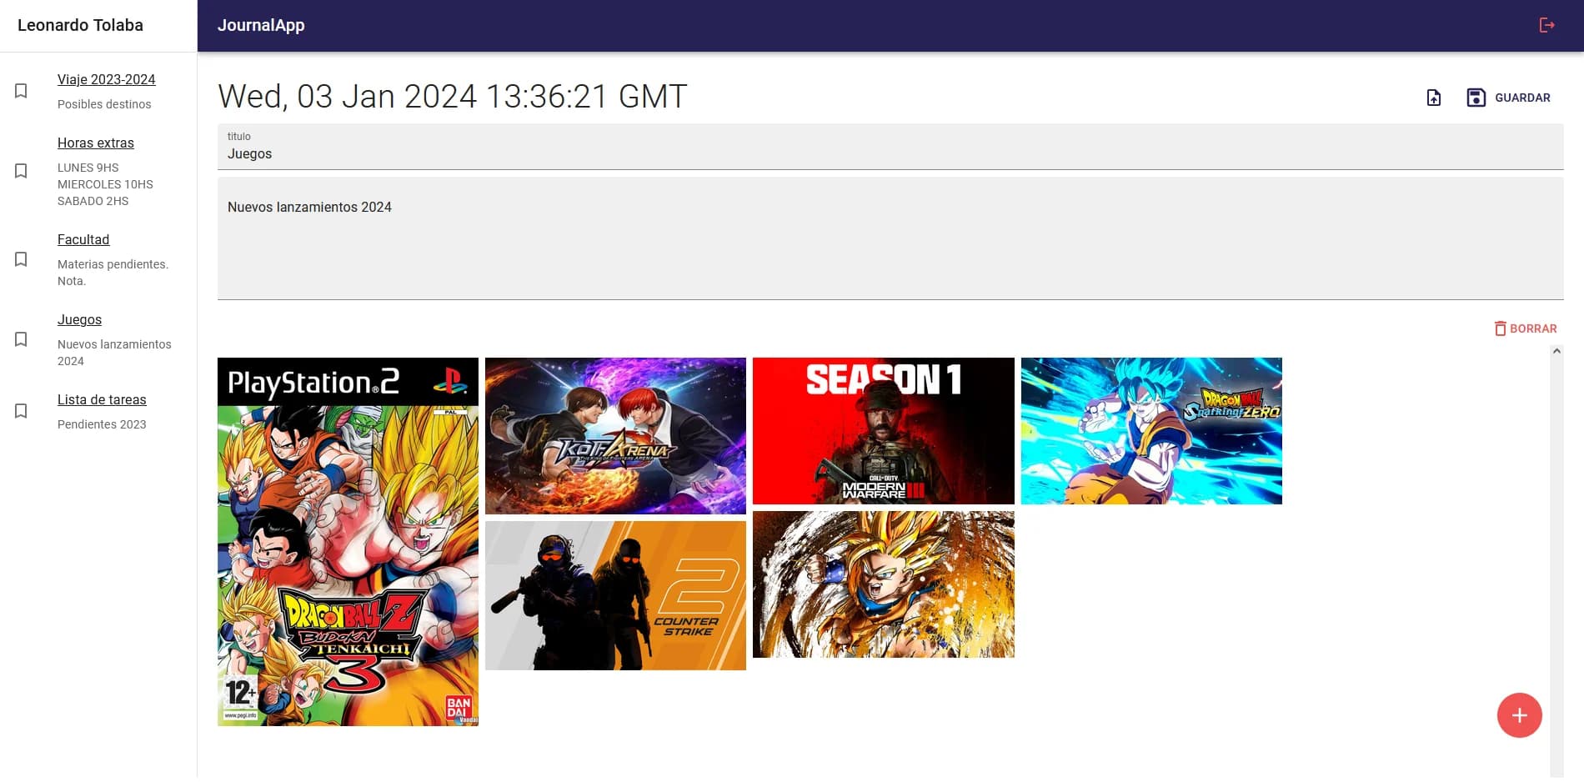Click the note date heading
Viewport: 1584px width, 782px height.
(452, 97)
